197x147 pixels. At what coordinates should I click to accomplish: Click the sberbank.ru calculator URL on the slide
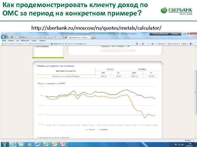(96, 28)
